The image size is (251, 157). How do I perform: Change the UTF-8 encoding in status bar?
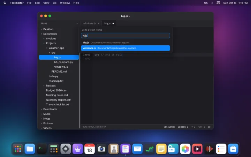pyautogui.click(x=202, y=127)
